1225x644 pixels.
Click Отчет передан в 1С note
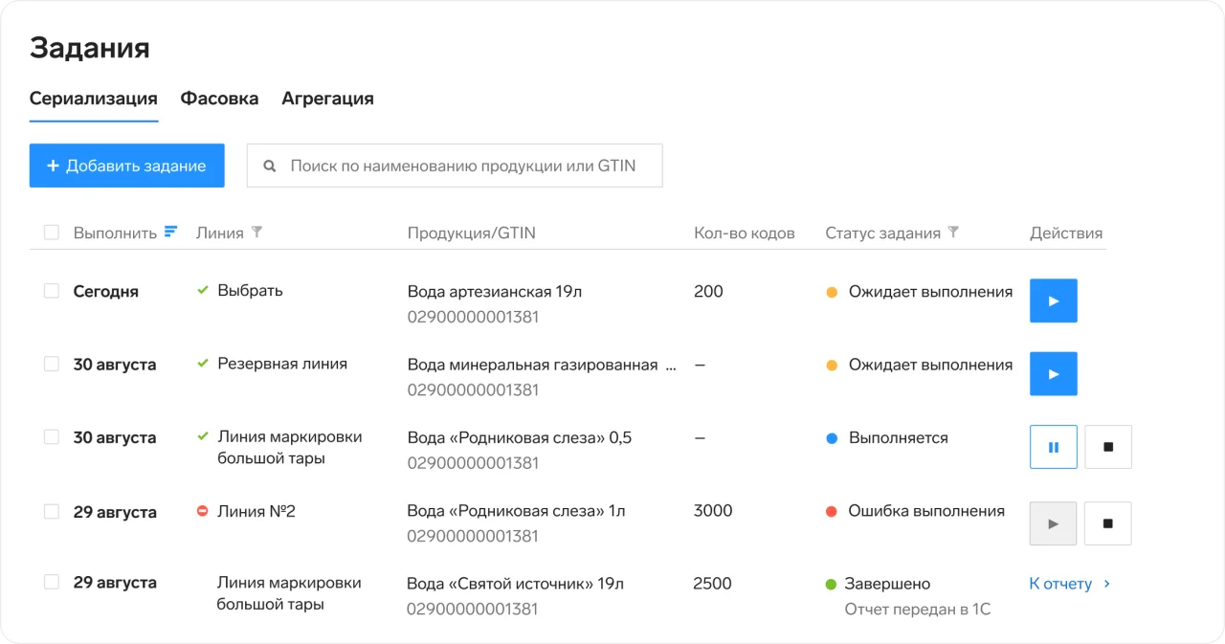(x=918, y=609)
